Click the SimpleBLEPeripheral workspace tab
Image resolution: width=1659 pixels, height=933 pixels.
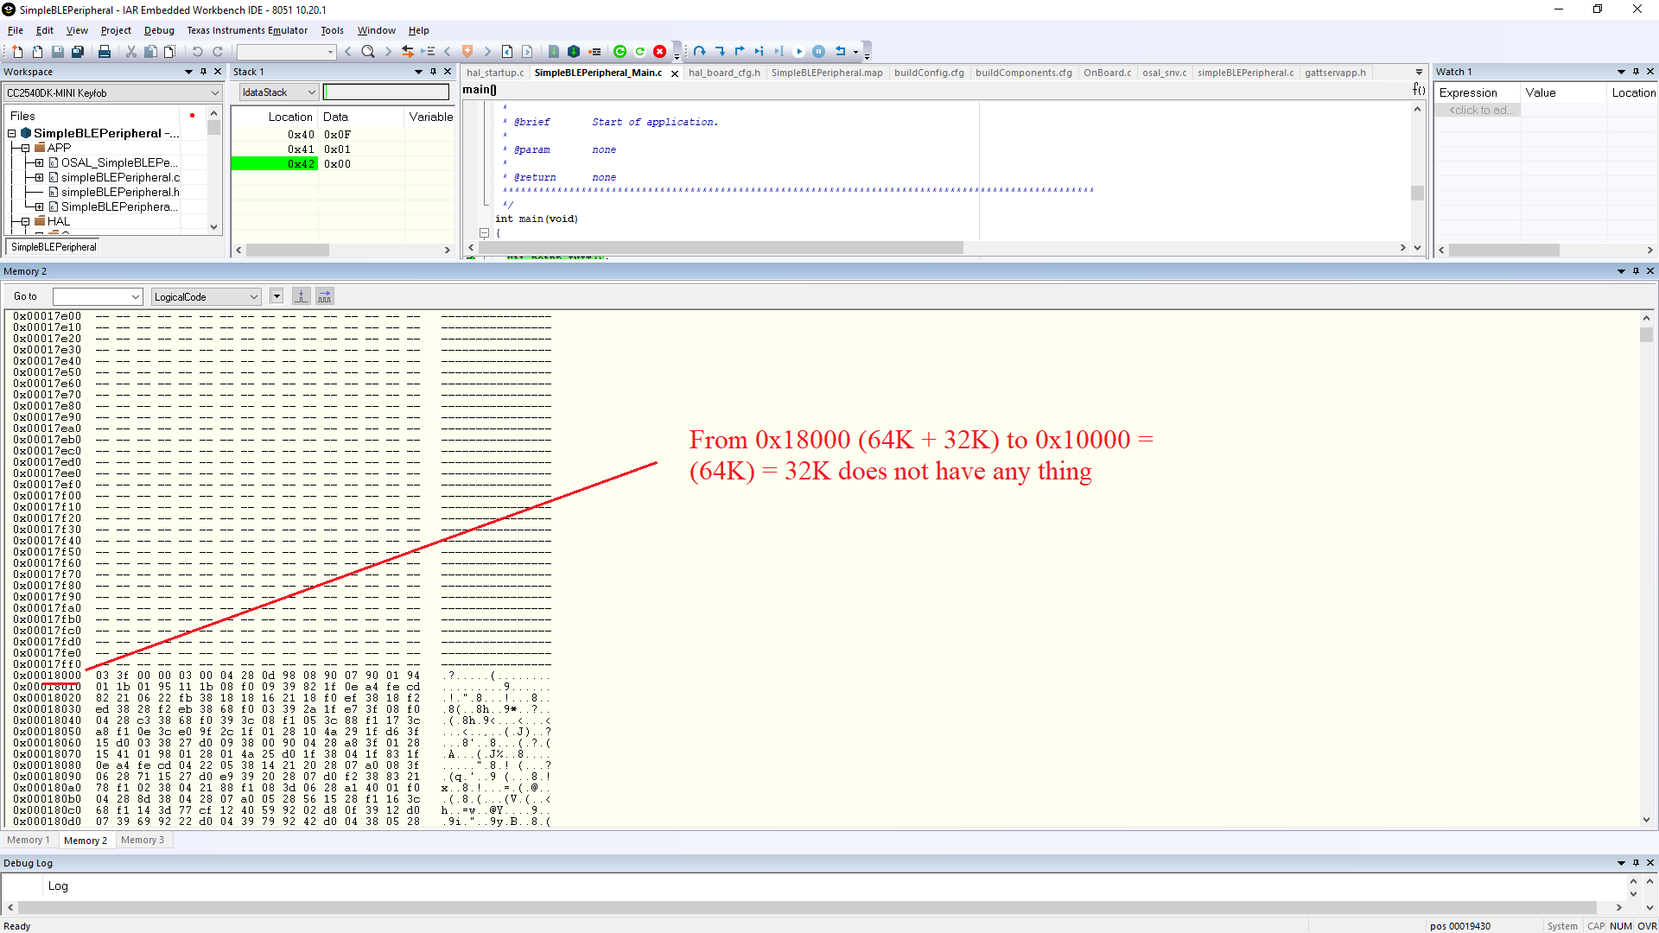click(54, 247)
